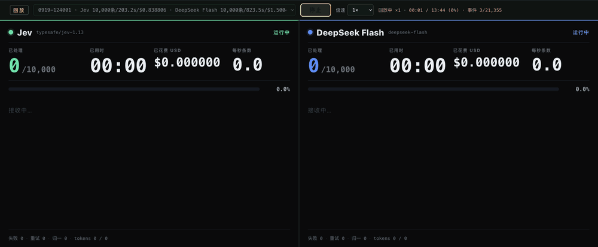Click the blue DeepSeek Flash status dot

click(x=310, y=32)
